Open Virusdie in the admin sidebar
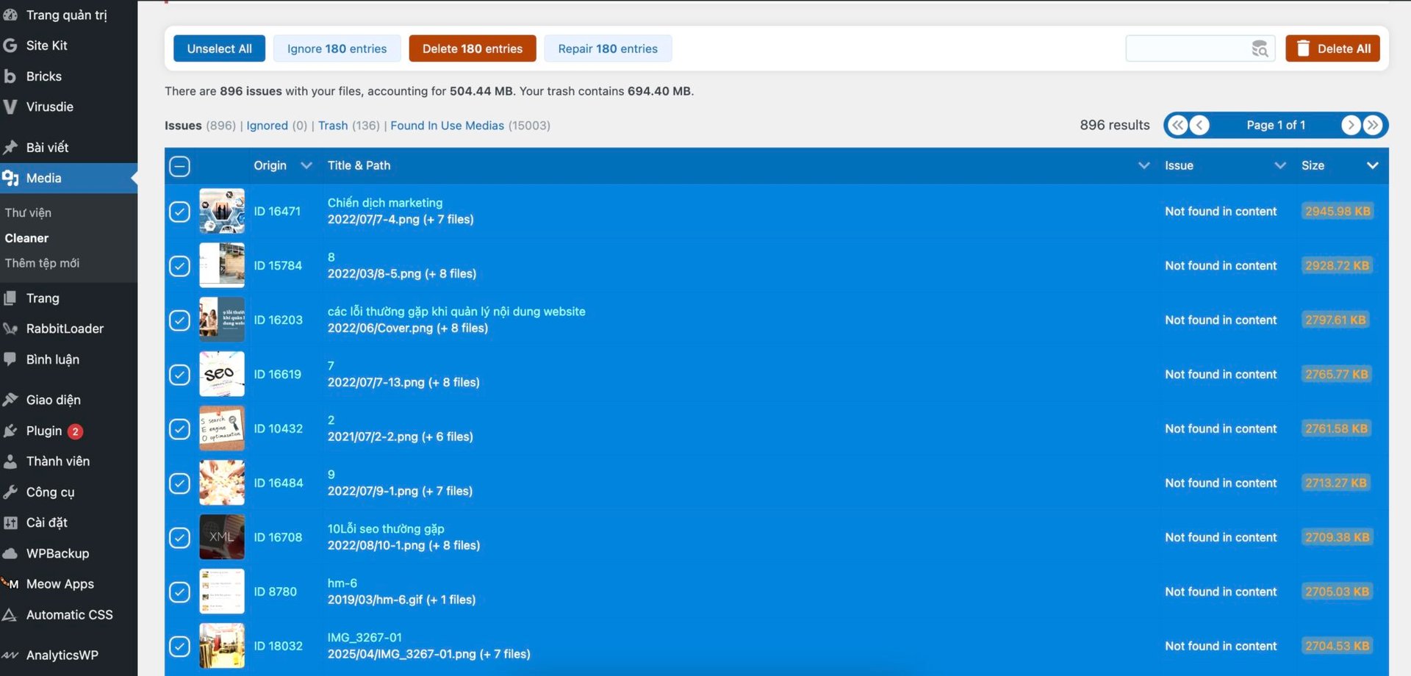This screenshot has width=1411, height=676. pos(49,107)
